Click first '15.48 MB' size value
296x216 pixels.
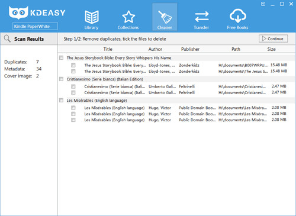tap(279, 65)
